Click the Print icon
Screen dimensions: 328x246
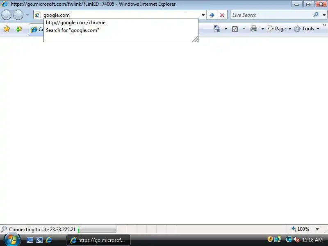[253, 29]
